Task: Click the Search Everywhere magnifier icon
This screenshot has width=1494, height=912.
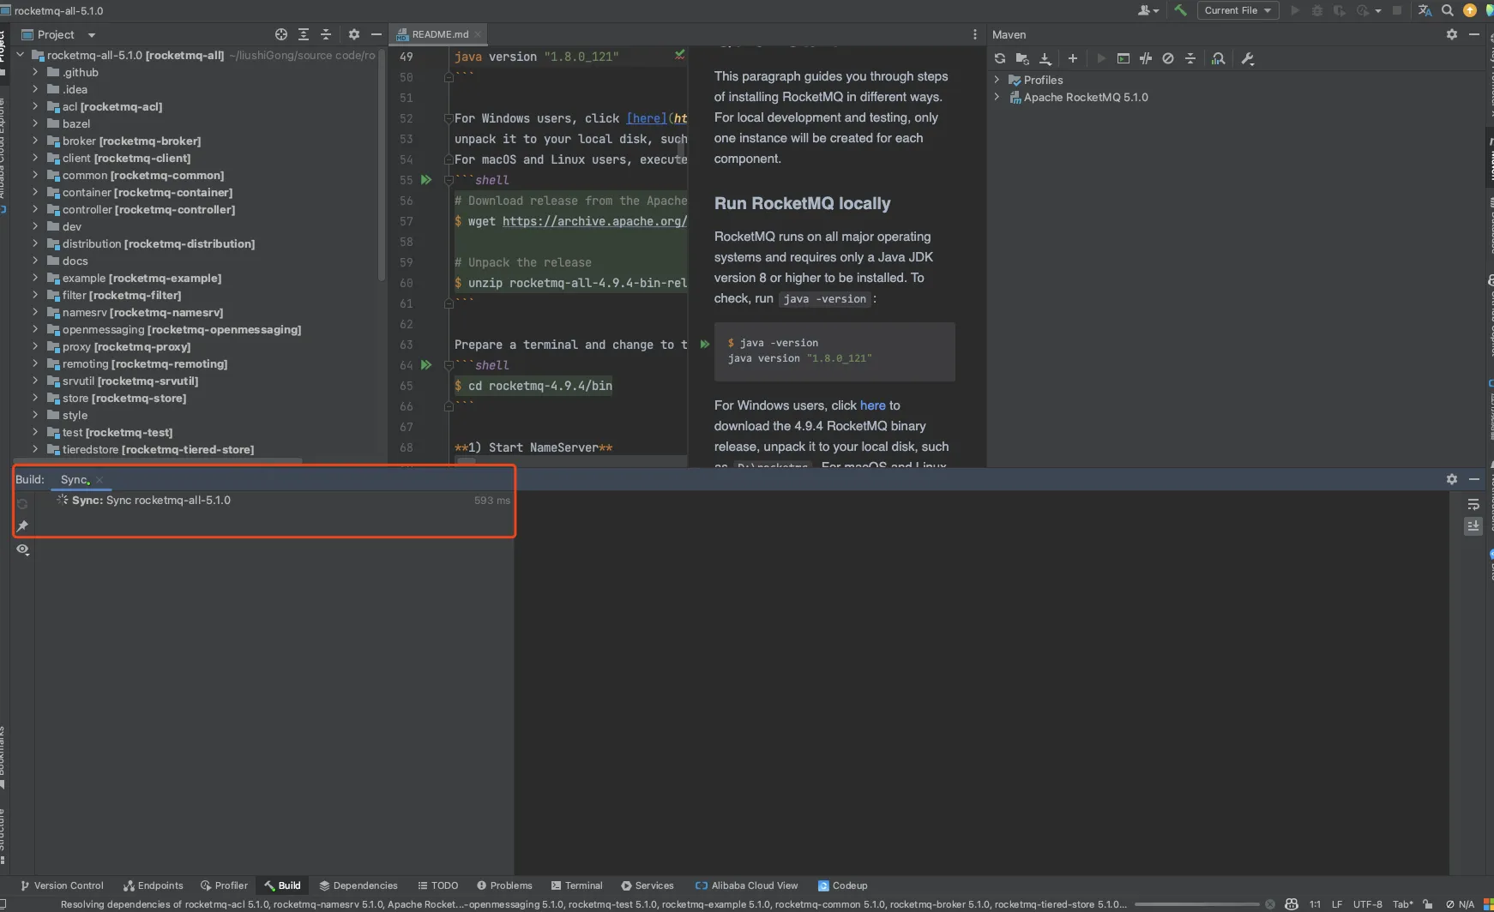Action: pos(1448,10)
